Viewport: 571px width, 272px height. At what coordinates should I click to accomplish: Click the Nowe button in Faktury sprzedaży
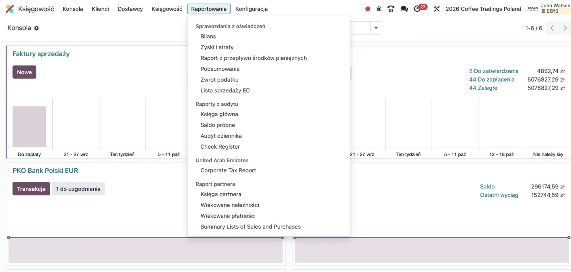(x=25, y=72)
